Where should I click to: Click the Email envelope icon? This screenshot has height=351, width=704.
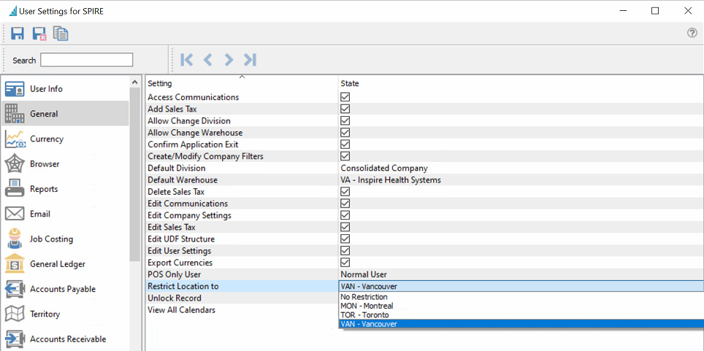[15, 214]
